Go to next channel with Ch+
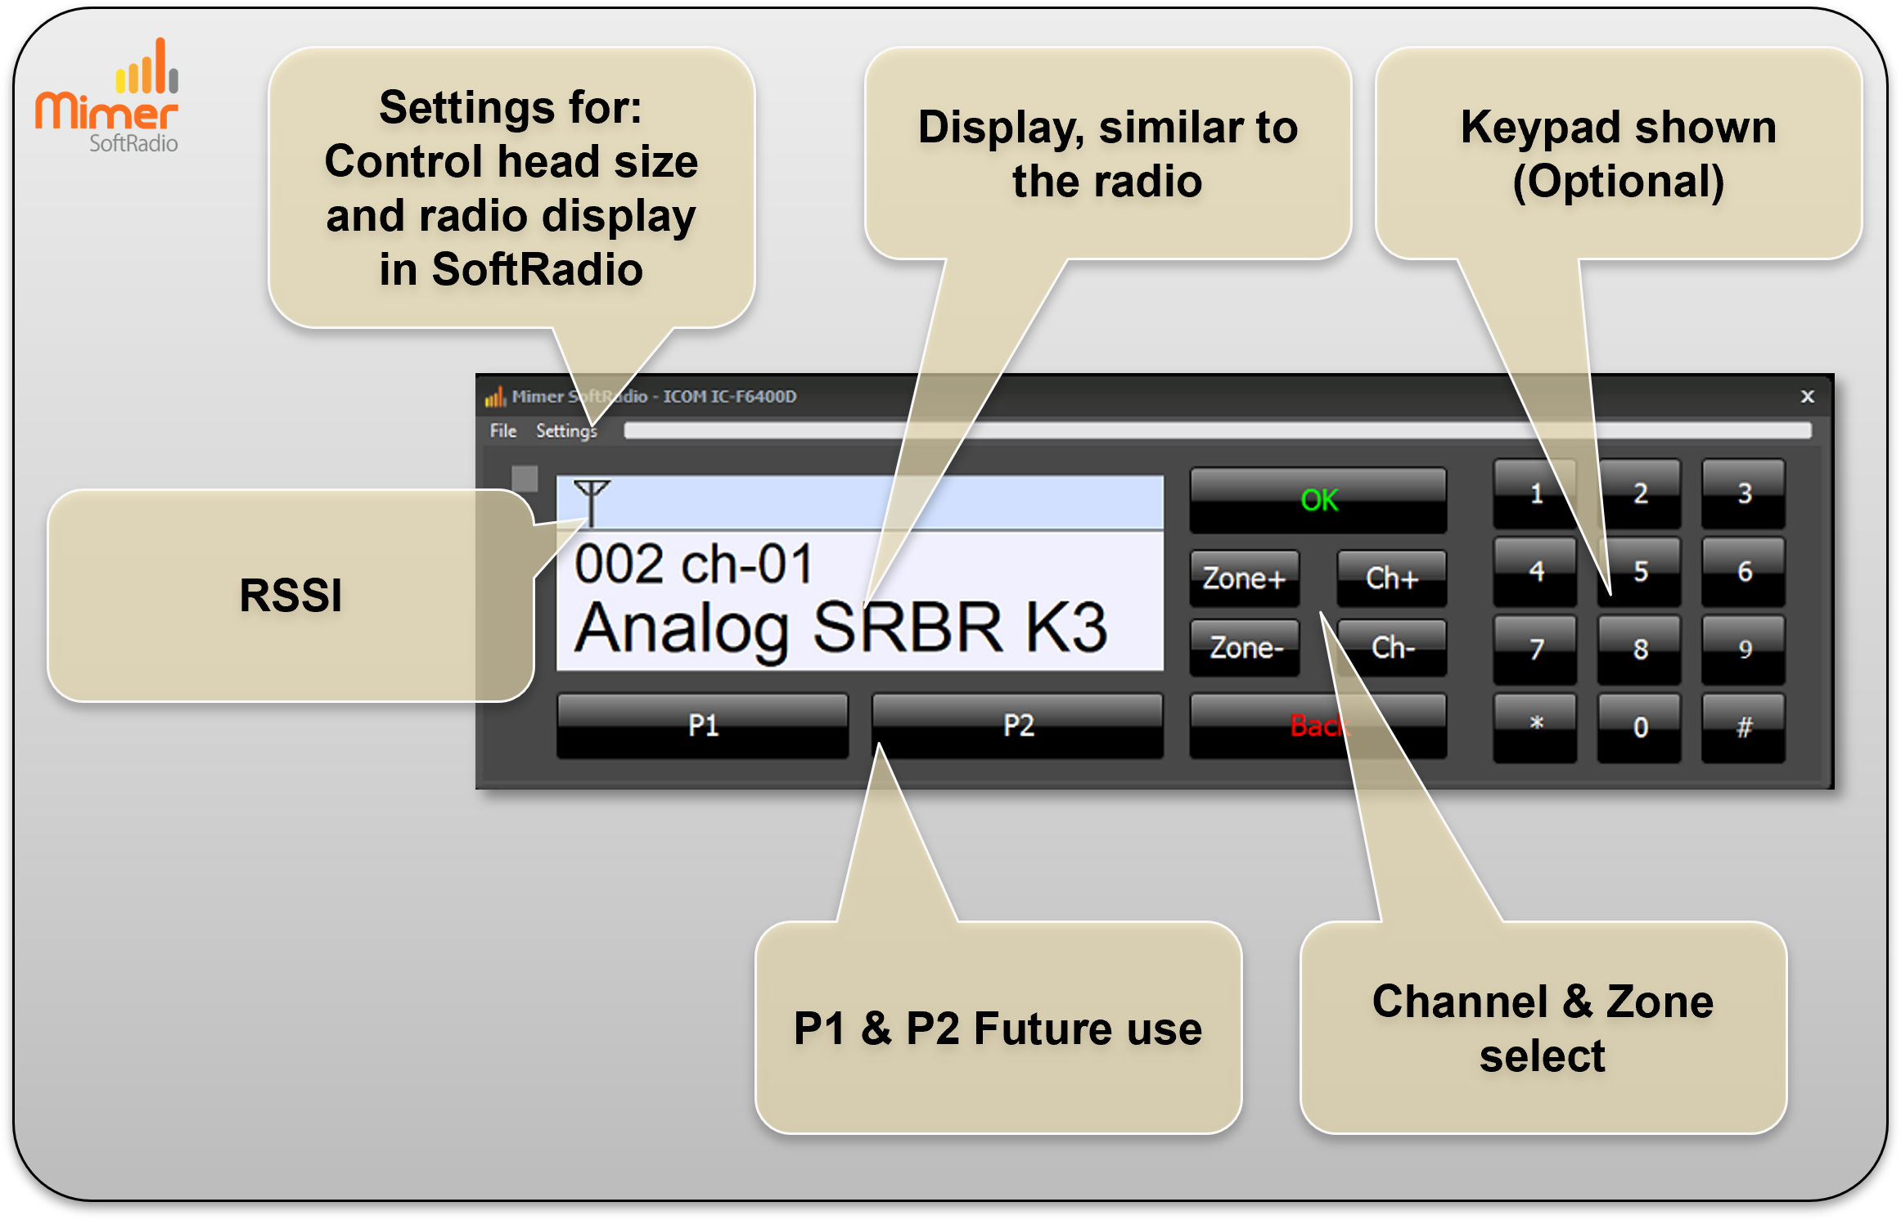Image resolution: width=1901 pixels, height=1220 pixels. click(x=1391, y=578)
